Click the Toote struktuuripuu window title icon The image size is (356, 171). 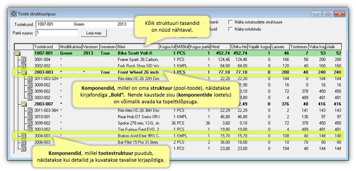tap(13, 14)
